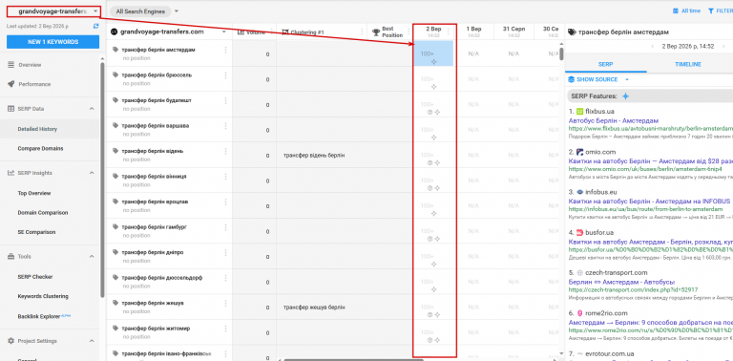Image resolution: width=733 pixels, height=361 pixels.
Task: Open Clustering #1 column options dots
Action: coord(362,32)
